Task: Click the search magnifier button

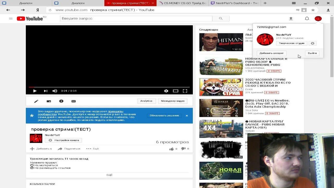Action: coord(221,19)
